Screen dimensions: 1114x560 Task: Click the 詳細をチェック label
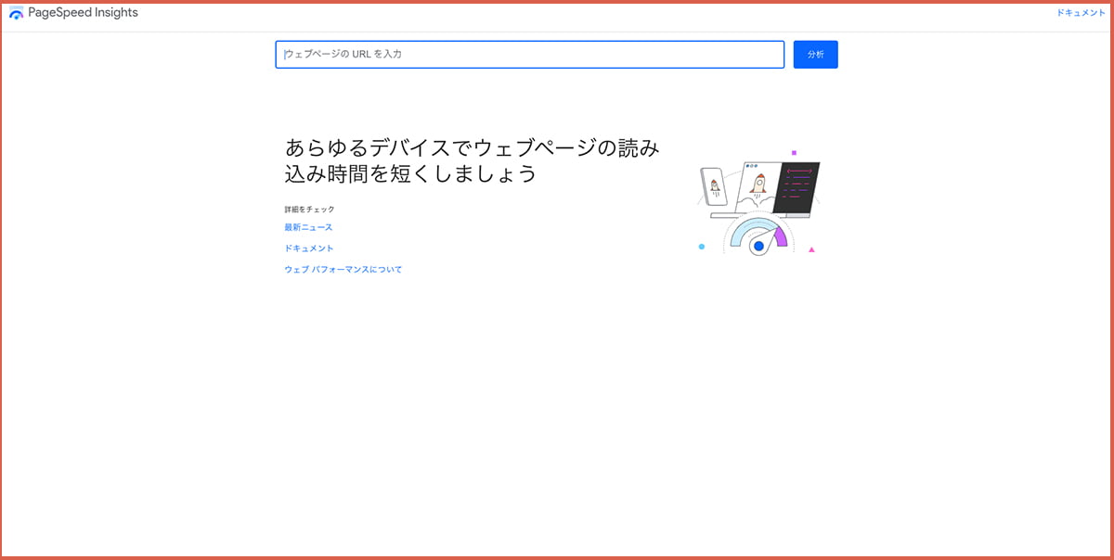click(x=309, y=210)
